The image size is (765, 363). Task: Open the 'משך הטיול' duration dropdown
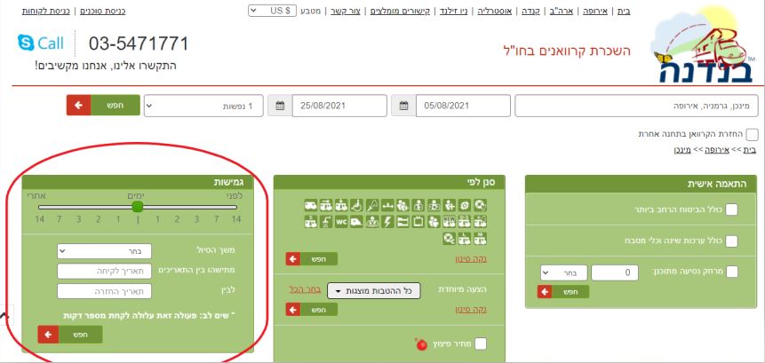(105, 251)
